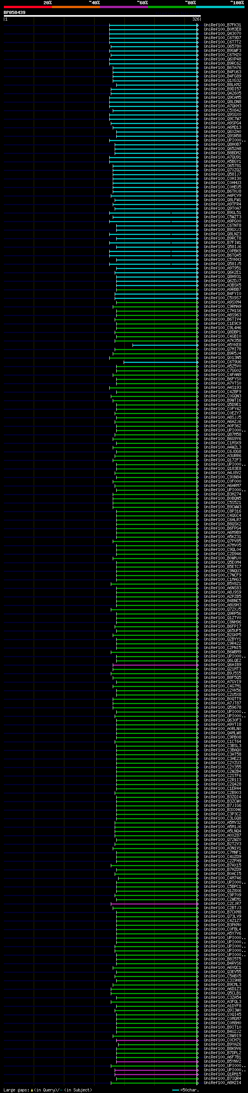Open hit UniRef100_Q43070

[222, 33]
